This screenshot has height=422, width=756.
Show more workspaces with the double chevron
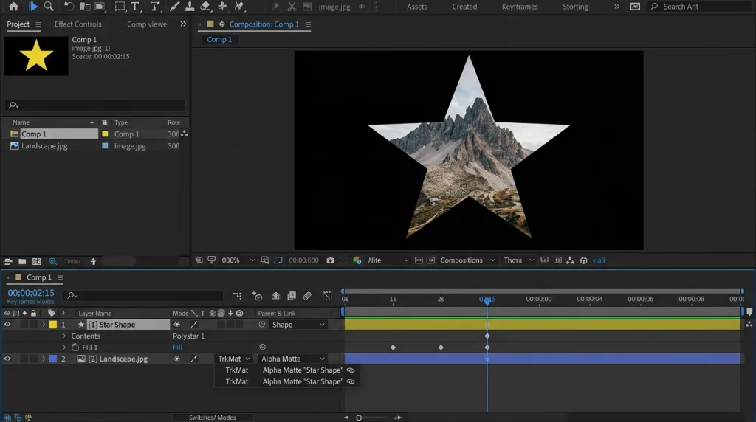pyautogui.click(x=616, y=7)
